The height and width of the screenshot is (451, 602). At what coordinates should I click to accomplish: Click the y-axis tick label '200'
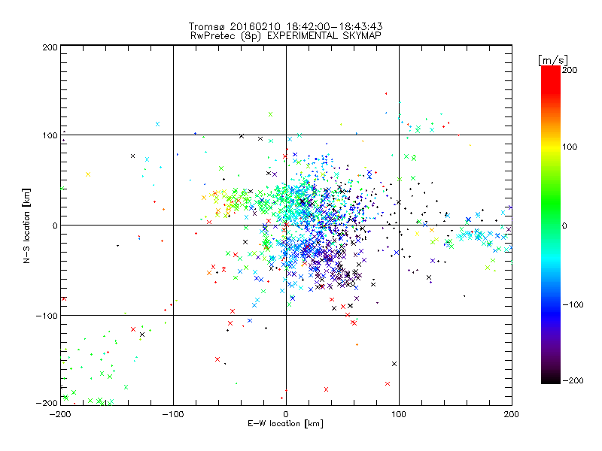50,47
